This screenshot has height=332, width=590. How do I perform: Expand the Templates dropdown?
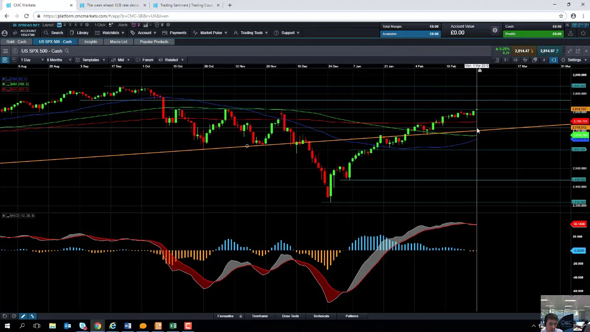(90, 60)
